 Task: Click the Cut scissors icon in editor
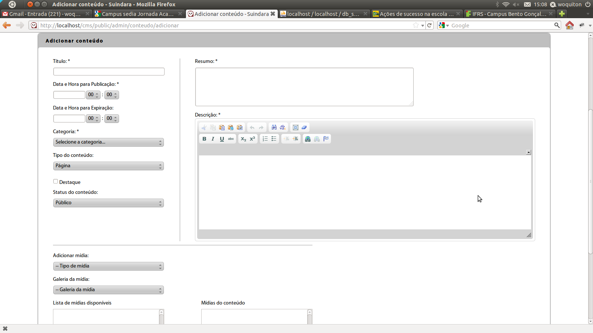[x=204, y=128]
